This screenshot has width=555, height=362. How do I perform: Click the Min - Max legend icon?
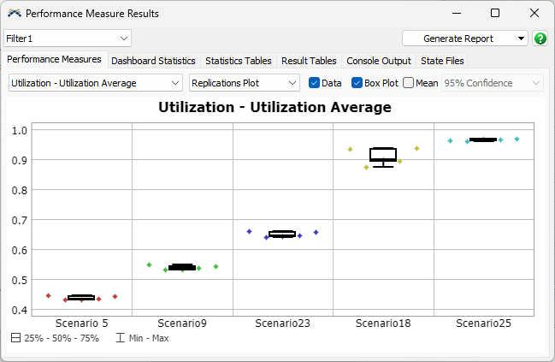[x=120, y=338]
